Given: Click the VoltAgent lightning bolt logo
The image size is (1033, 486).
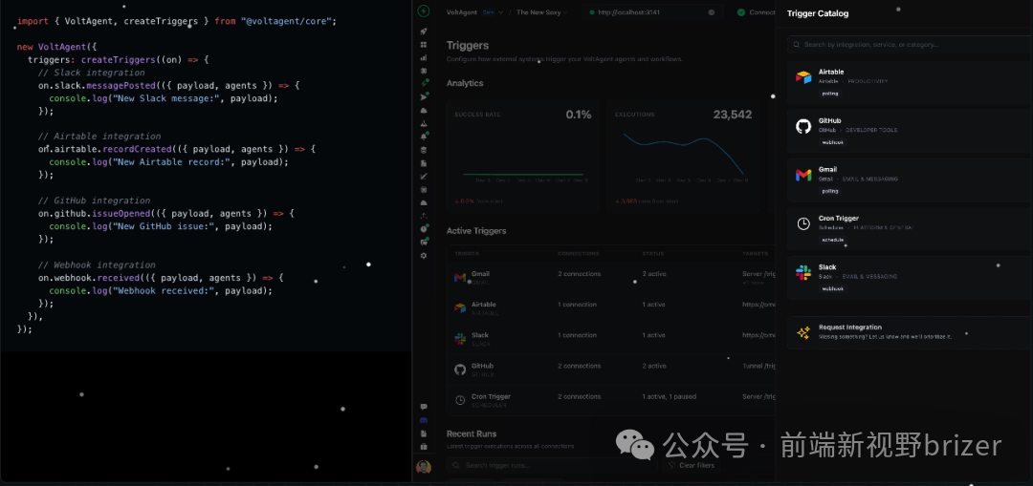Looking at the screenshot, I should coord(424,11).
